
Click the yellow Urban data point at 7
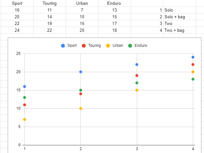(24, 119)
